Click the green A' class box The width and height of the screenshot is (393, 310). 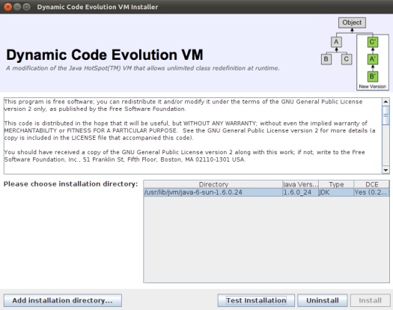tap(373, 59)
